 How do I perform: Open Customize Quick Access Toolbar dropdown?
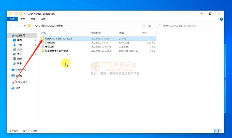click(x=24, y=14)
